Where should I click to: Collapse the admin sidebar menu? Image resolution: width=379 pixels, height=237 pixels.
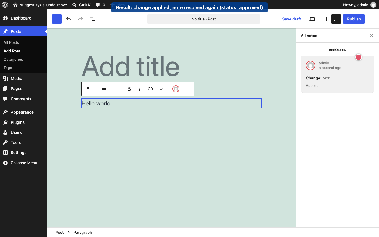(24, 163)
